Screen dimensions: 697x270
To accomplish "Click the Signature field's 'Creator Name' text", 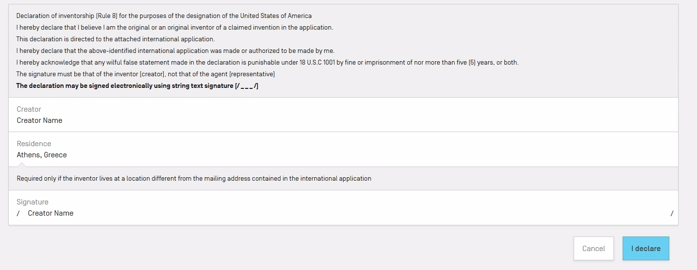I will pyautogui.click(x=51, y=213).
